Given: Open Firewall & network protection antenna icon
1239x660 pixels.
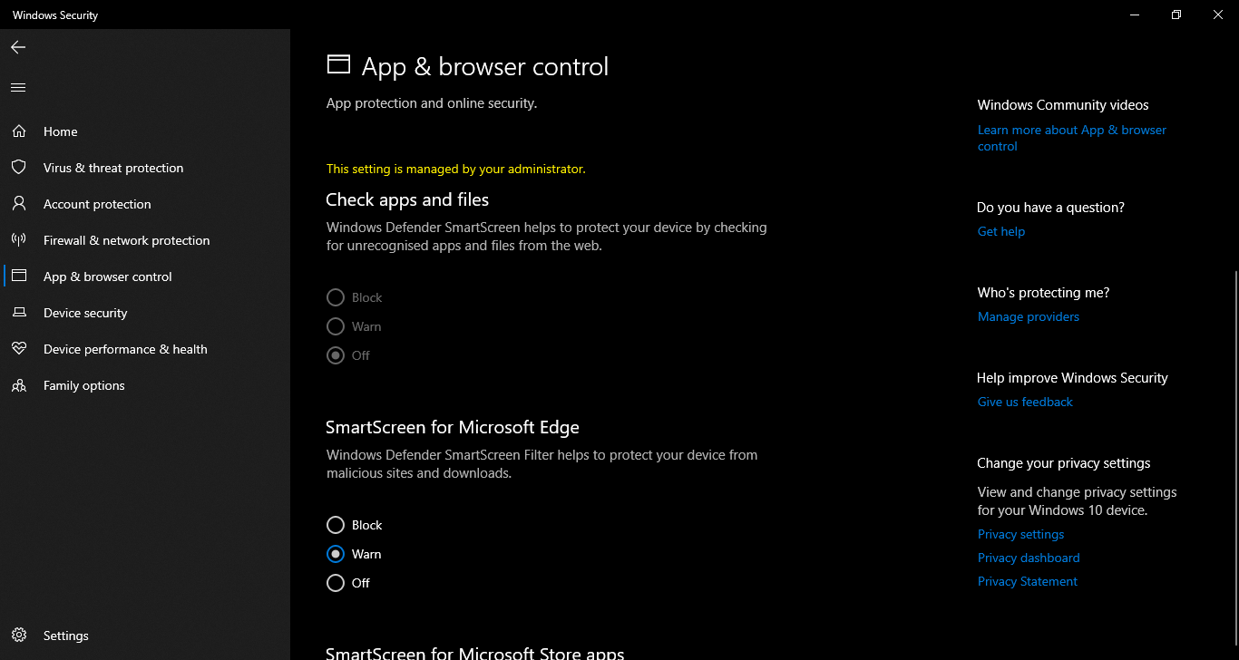Looking at the screenshot, I should [19, 240].
